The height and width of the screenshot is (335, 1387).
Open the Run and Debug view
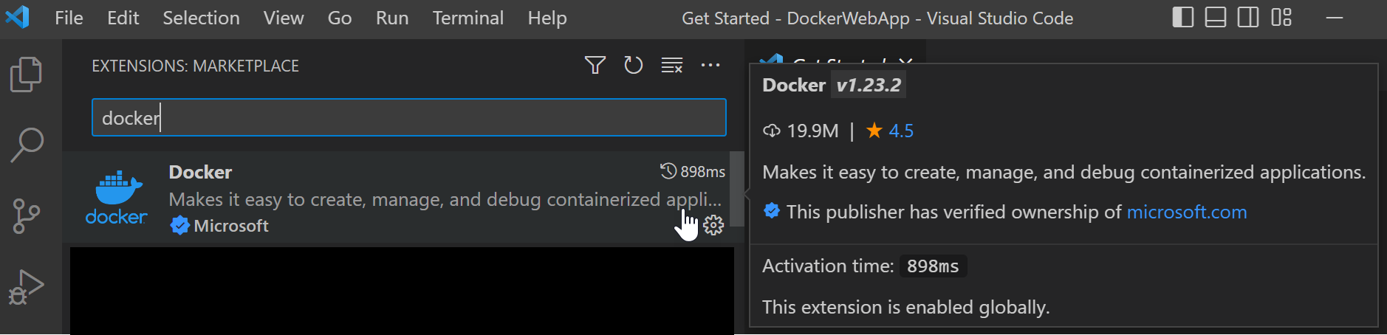click(x=27, y=286)
